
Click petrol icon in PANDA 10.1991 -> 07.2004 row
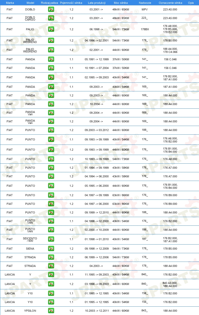pyautogui.click(x=51, y=68)
